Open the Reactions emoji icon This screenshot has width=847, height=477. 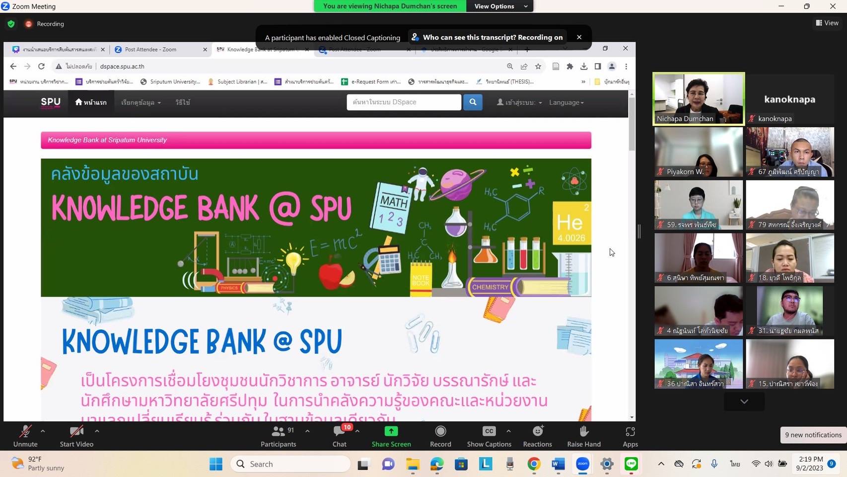coord(537,431)
